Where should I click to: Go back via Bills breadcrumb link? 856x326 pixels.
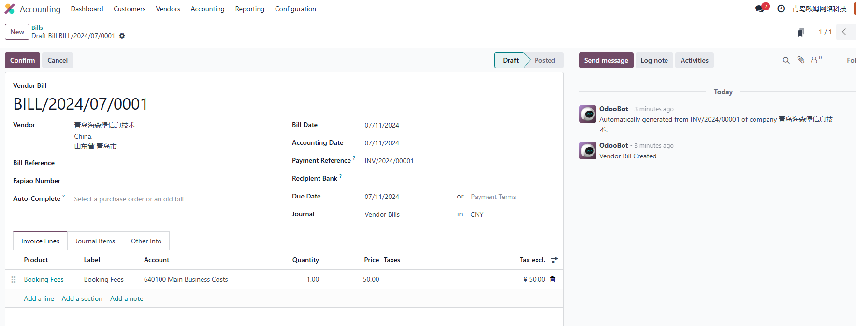pyautogui.click(x=37, y=28)
